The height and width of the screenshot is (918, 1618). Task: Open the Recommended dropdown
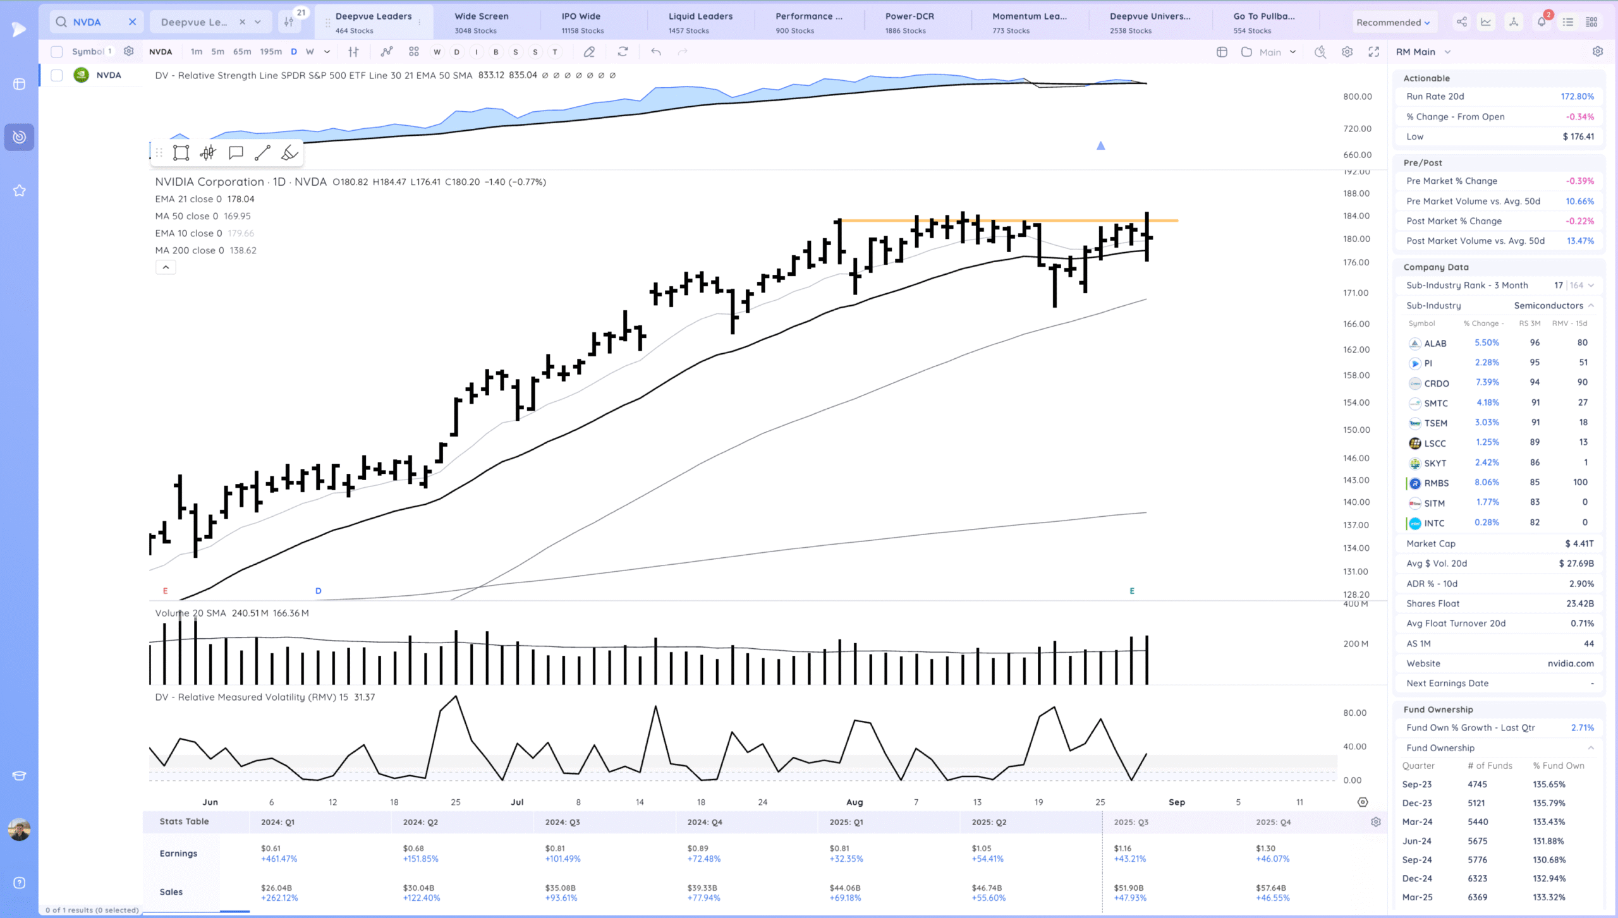tap(1393, 22)
